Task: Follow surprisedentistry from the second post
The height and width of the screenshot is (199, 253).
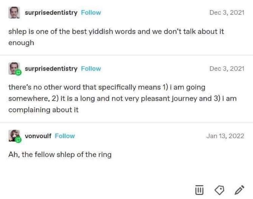Action: pos(91,69)
